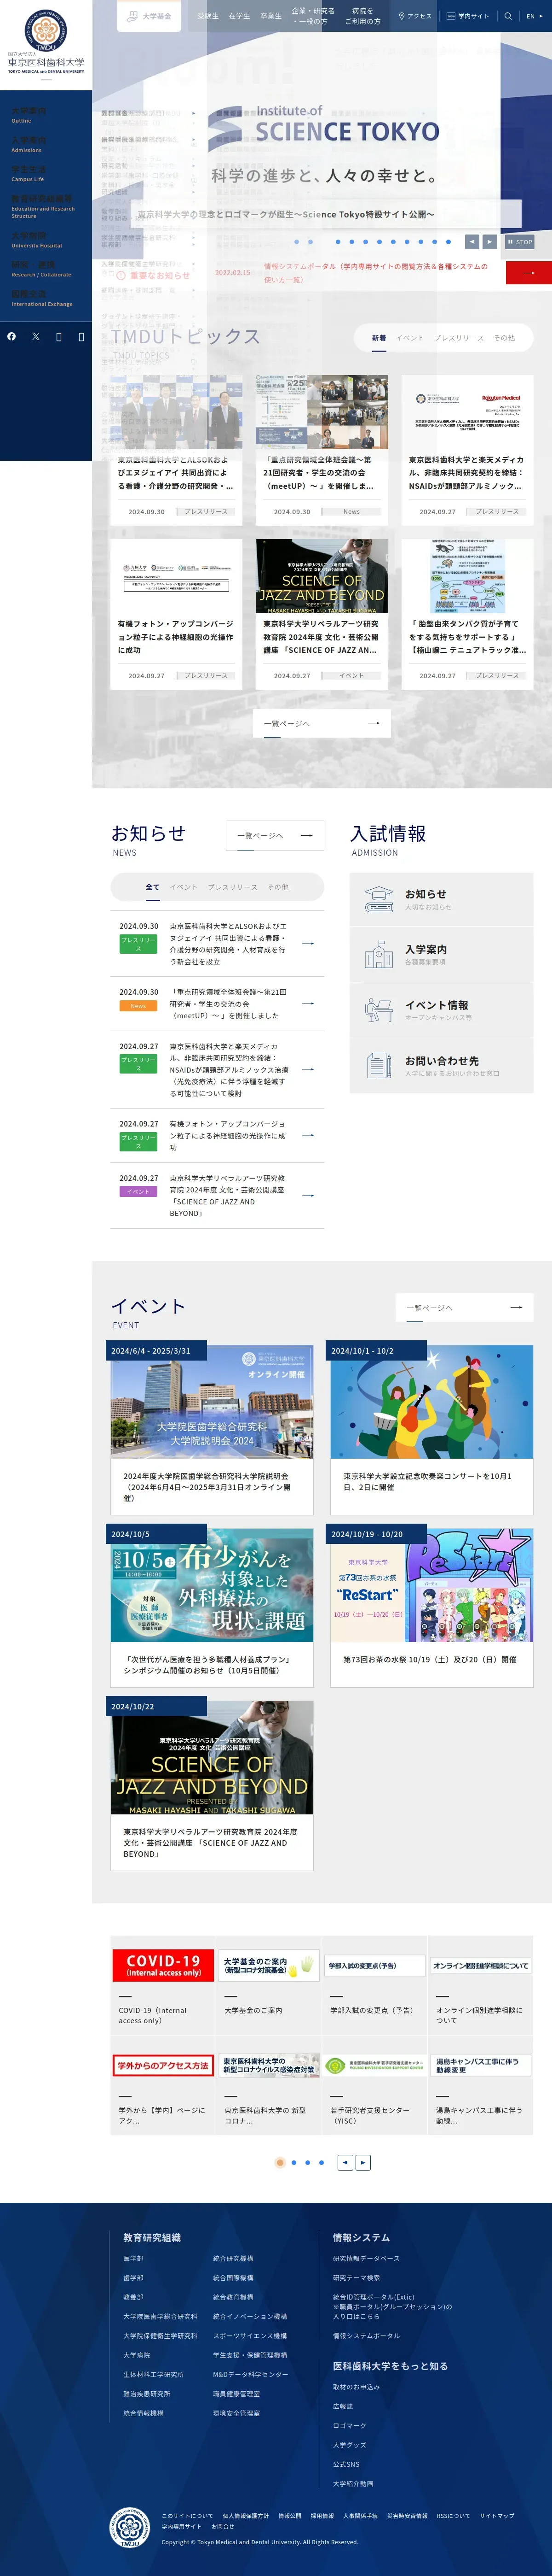Open 医学部 in the footer
This screenshot has width=552, height=2576.
point(134,2258)
